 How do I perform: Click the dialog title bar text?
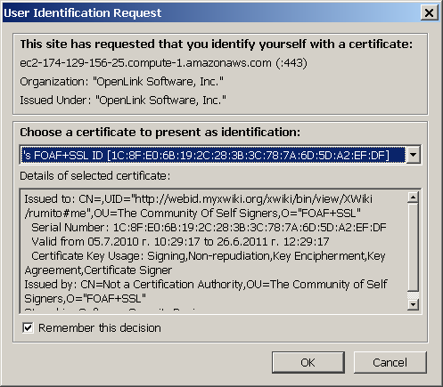(83, 13)
